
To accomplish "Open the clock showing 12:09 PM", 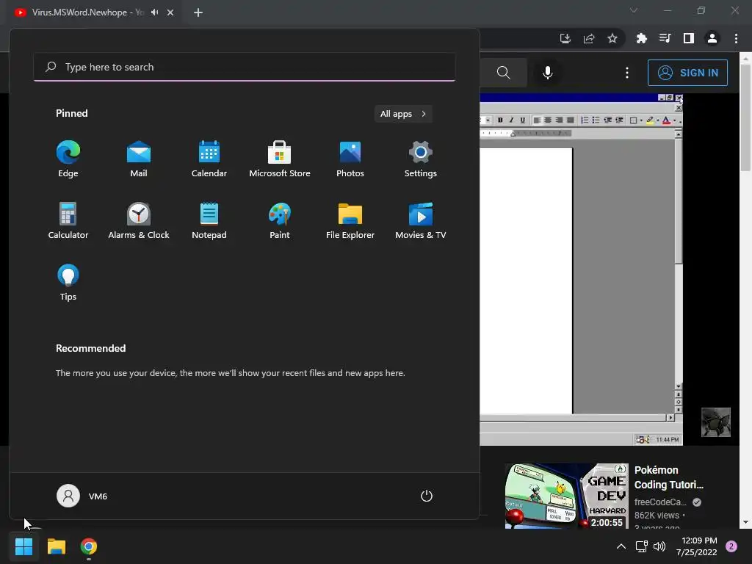I will point(696,546).
